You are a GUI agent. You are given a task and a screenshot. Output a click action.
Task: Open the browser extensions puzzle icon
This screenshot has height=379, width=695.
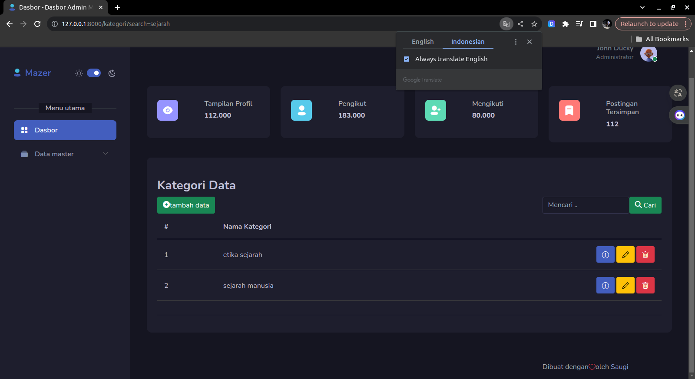[x=565, y=24]
